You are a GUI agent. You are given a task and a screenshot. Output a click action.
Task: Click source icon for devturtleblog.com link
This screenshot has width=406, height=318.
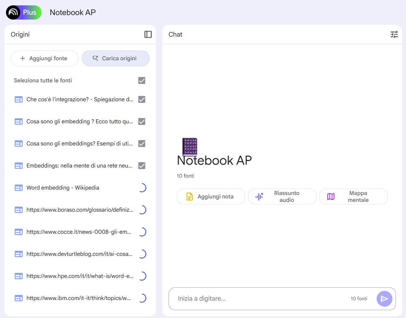click(x=19, y=254)
